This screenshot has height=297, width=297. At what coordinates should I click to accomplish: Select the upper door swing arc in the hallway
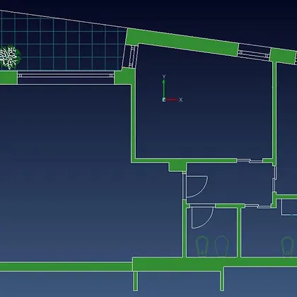pos(197,187)
